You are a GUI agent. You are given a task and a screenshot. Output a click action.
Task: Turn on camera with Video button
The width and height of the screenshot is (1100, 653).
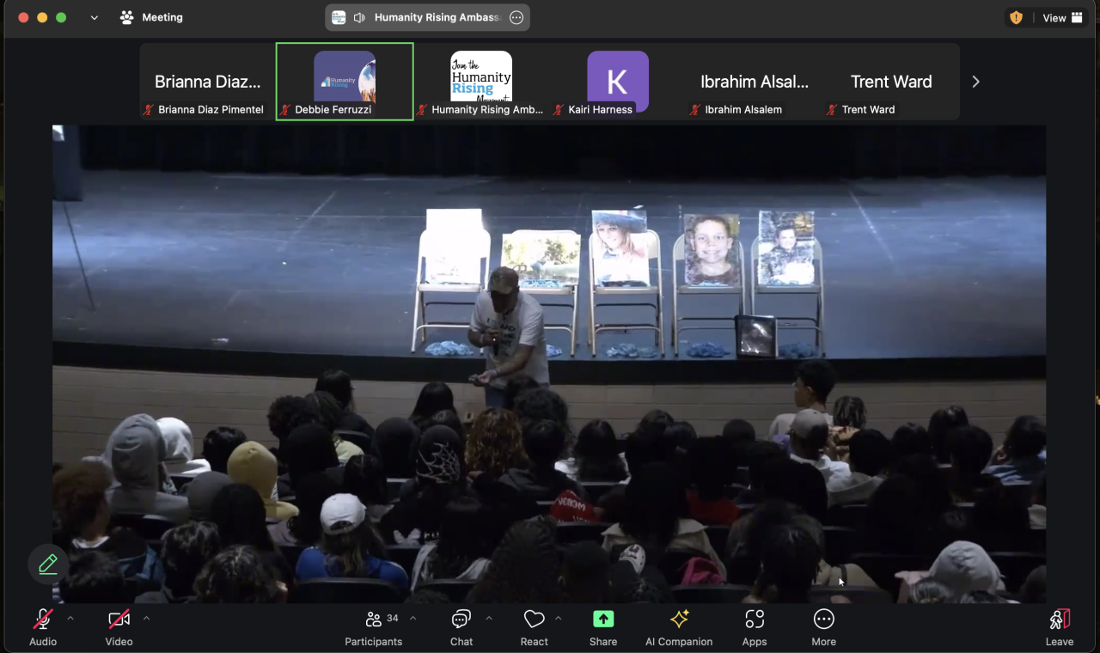[119, 627]
